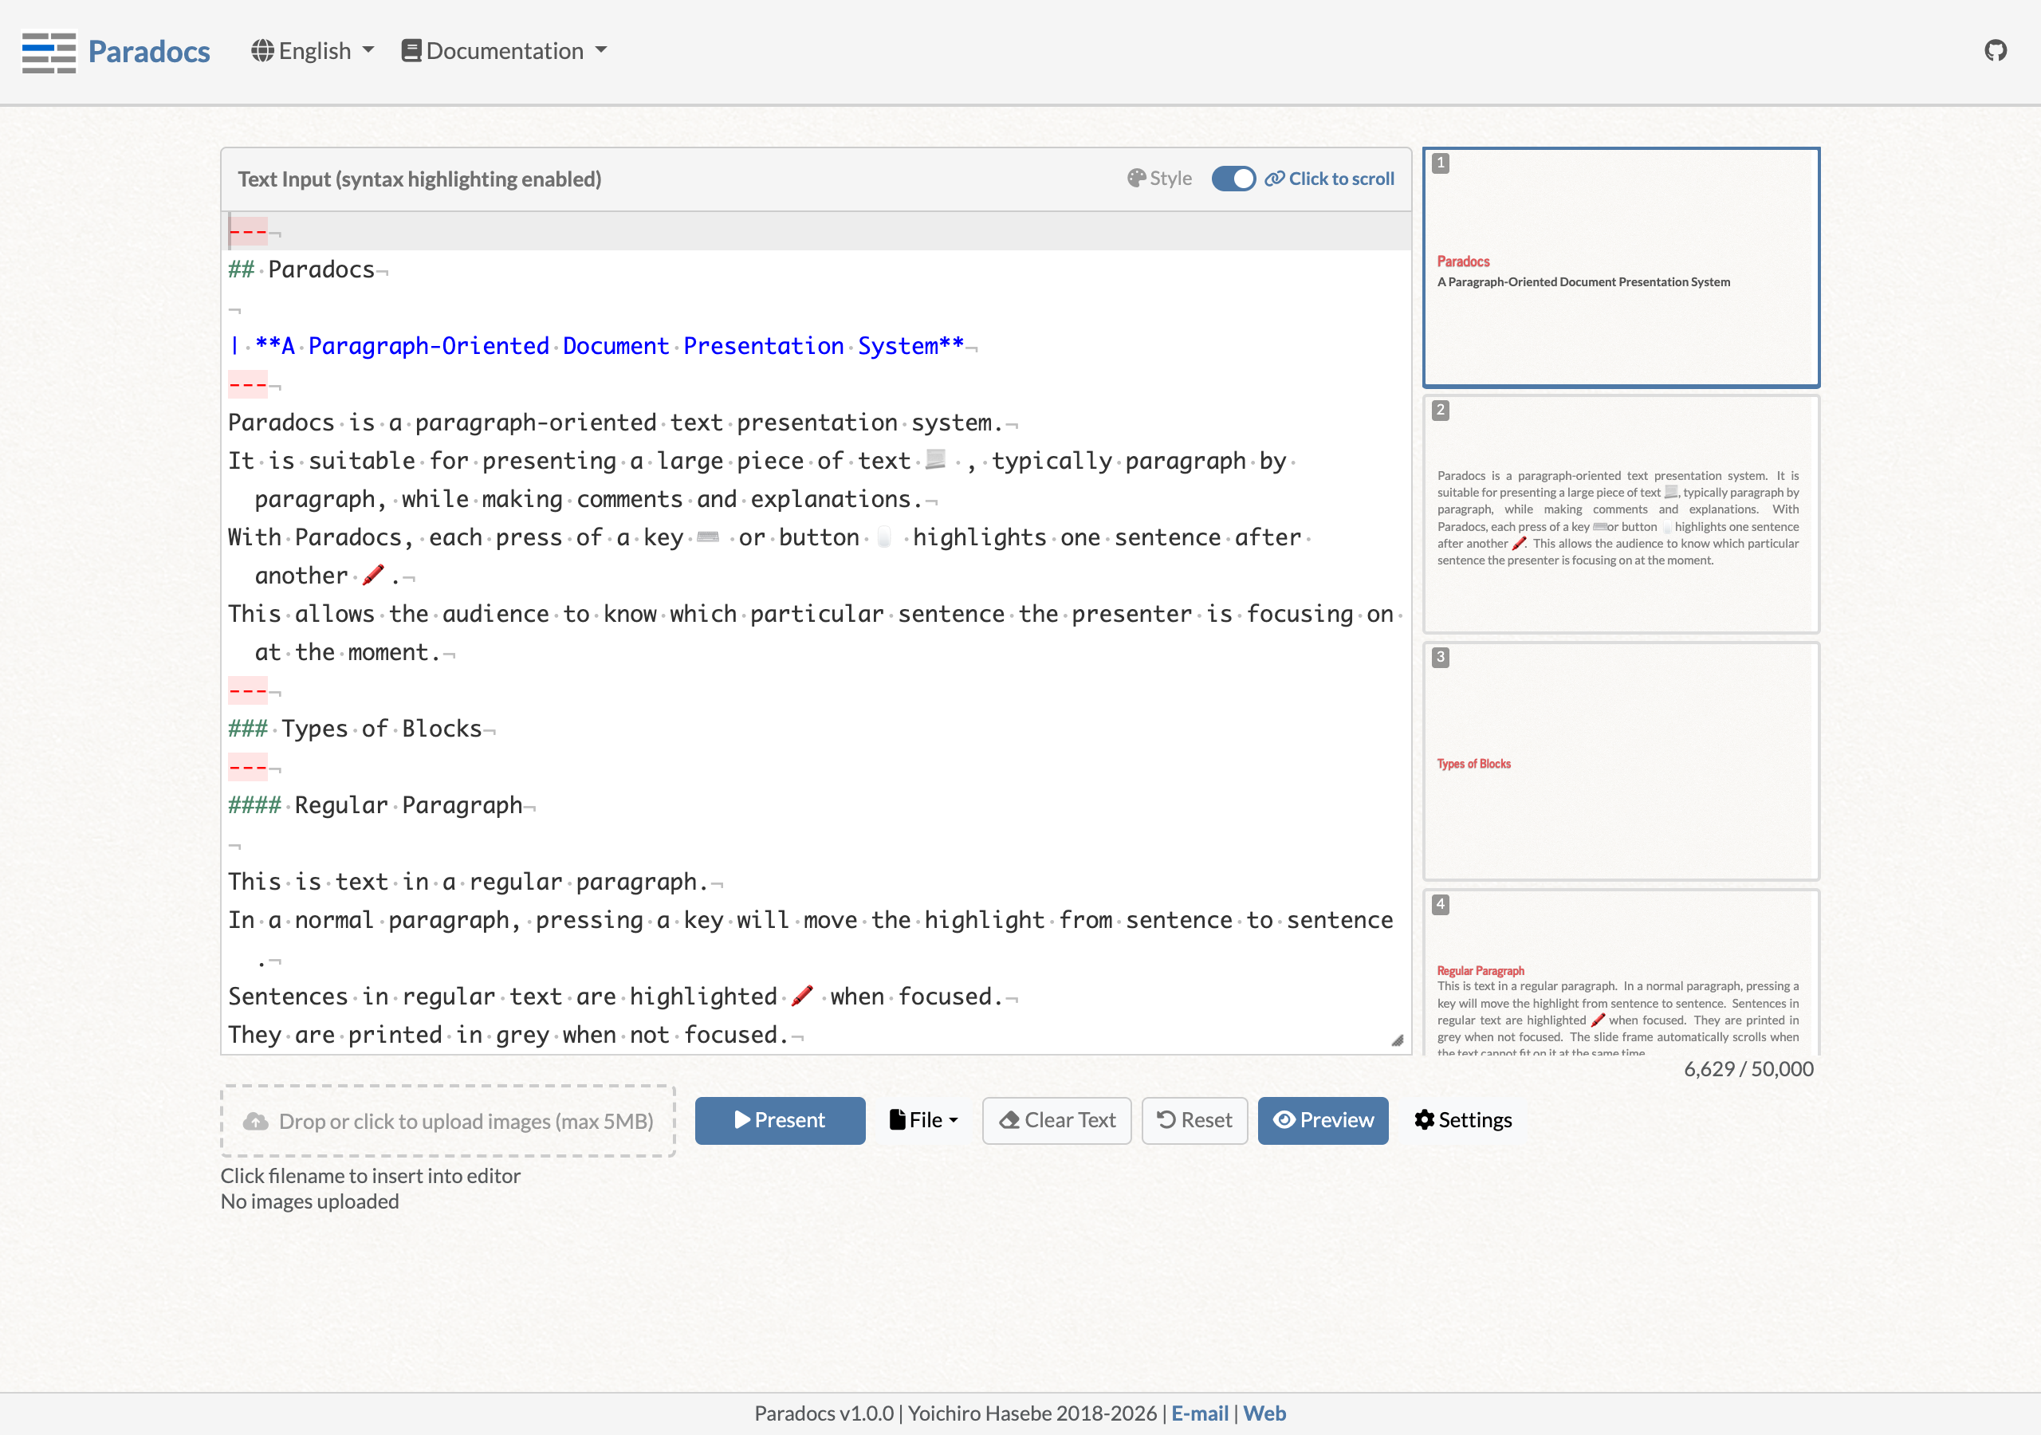Click the globe language icon

pyautogui.click(x=262, y=51)
